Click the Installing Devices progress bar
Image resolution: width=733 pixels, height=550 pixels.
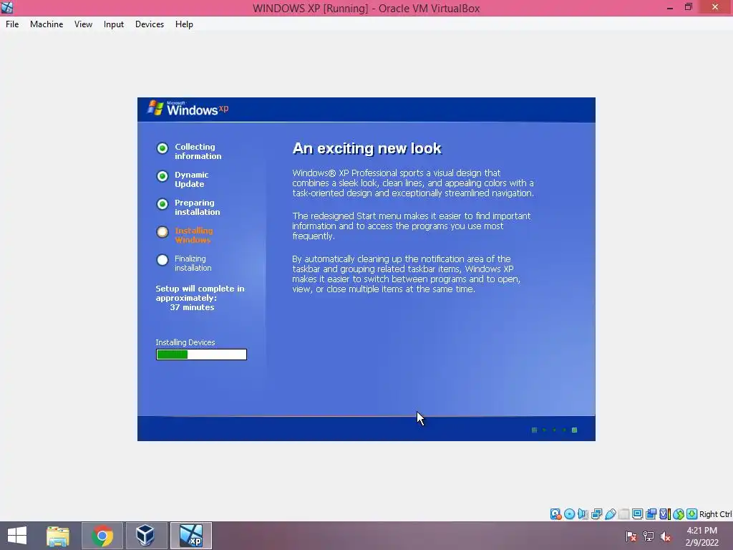[201, 354]
